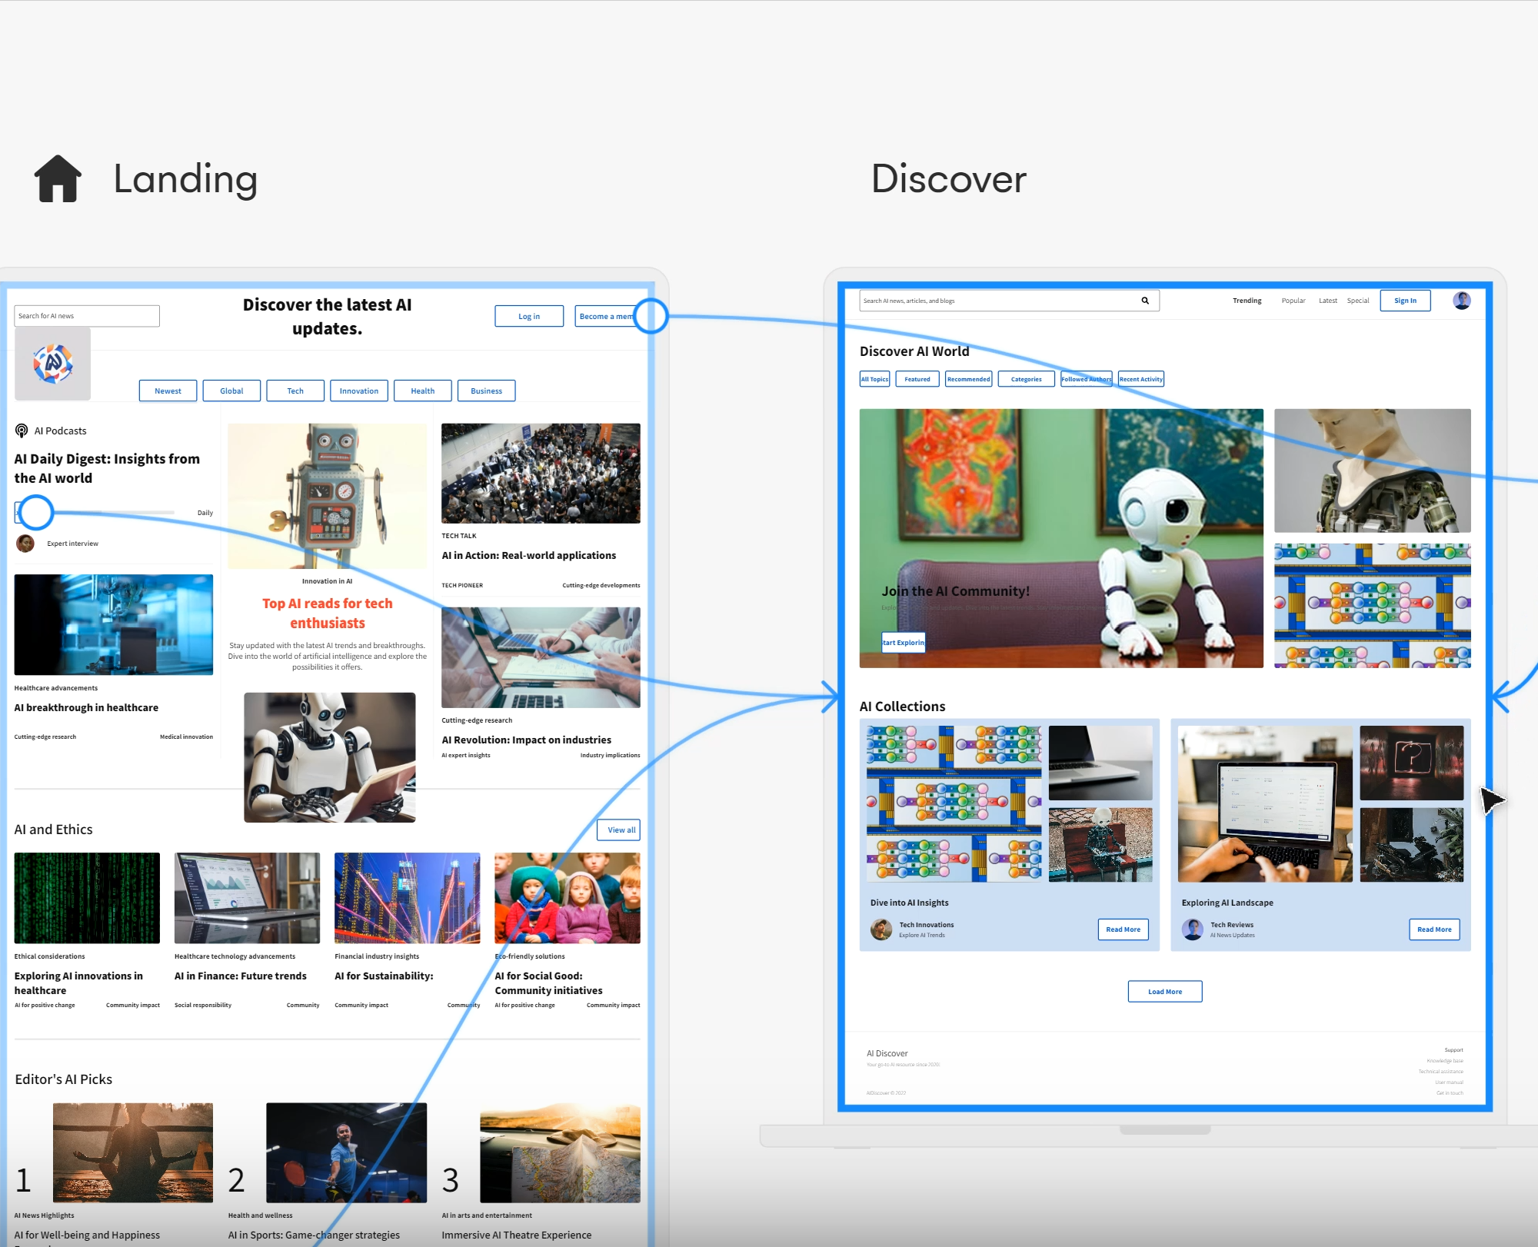Open the user avatar in Discover header
The width and height of the screenshot is (1538, 1247).
click(x=1461, y=301)
